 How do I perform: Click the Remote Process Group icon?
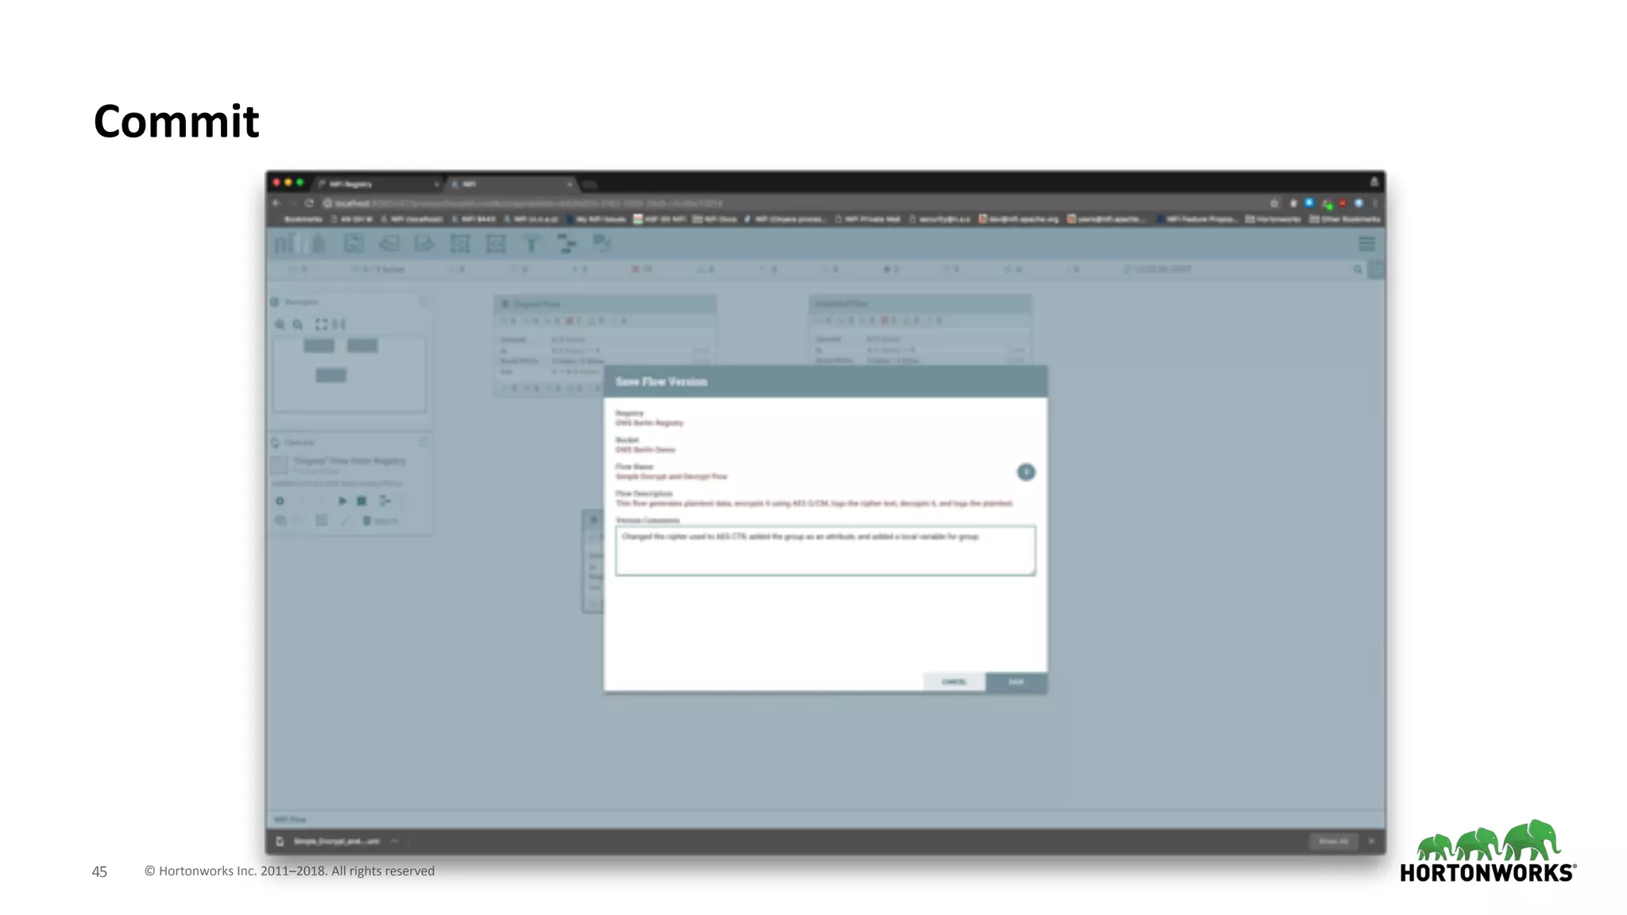click(x=496, y=244)
